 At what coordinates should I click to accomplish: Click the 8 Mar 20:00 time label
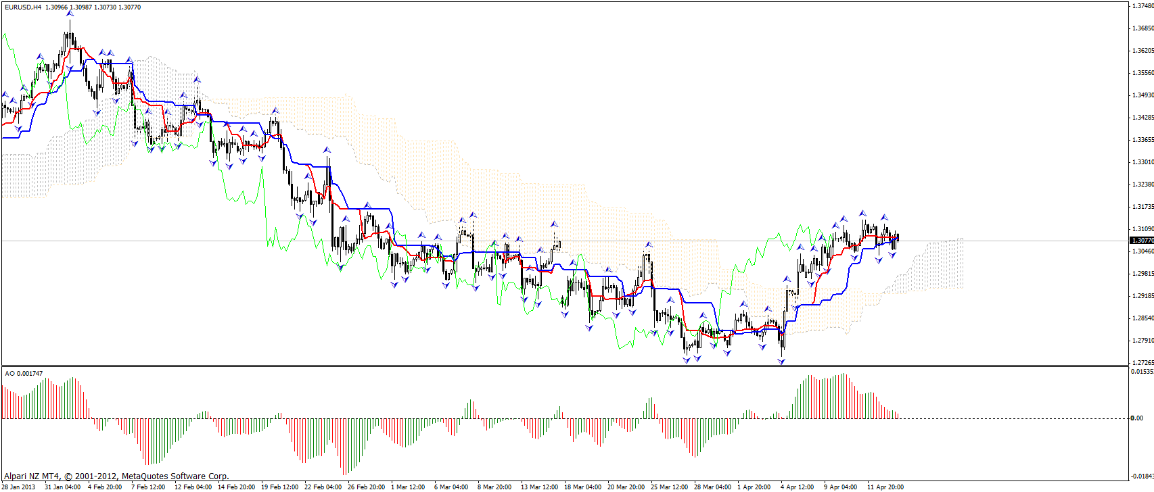coord(494,487)
